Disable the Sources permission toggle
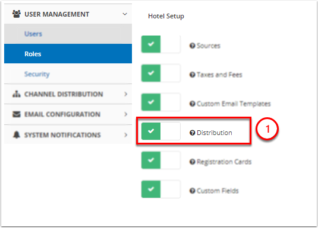The height and width of the screenshot is (228, 318). point(161,44)
